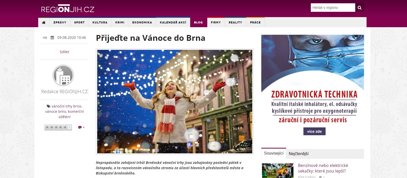Image resolution: width=407 pixels, height=178 pixels.
Task: Rate the article with five stars
Action: tap(65, 127)
